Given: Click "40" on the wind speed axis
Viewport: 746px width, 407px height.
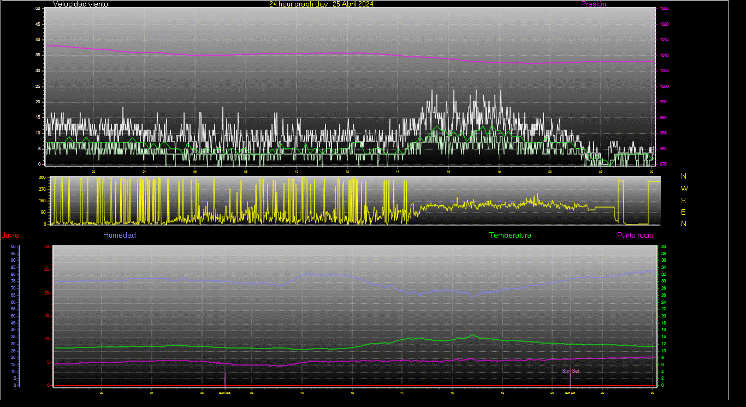Looking at the screenshot, I should click(x=38, y=40).
